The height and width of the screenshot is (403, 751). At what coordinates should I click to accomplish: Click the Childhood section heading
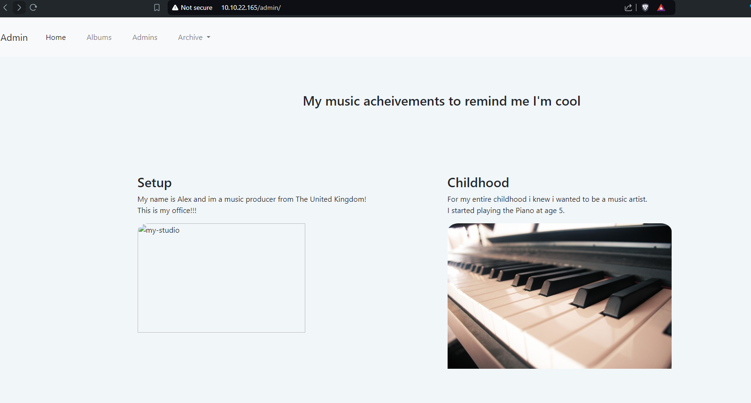tap(478, 182)
